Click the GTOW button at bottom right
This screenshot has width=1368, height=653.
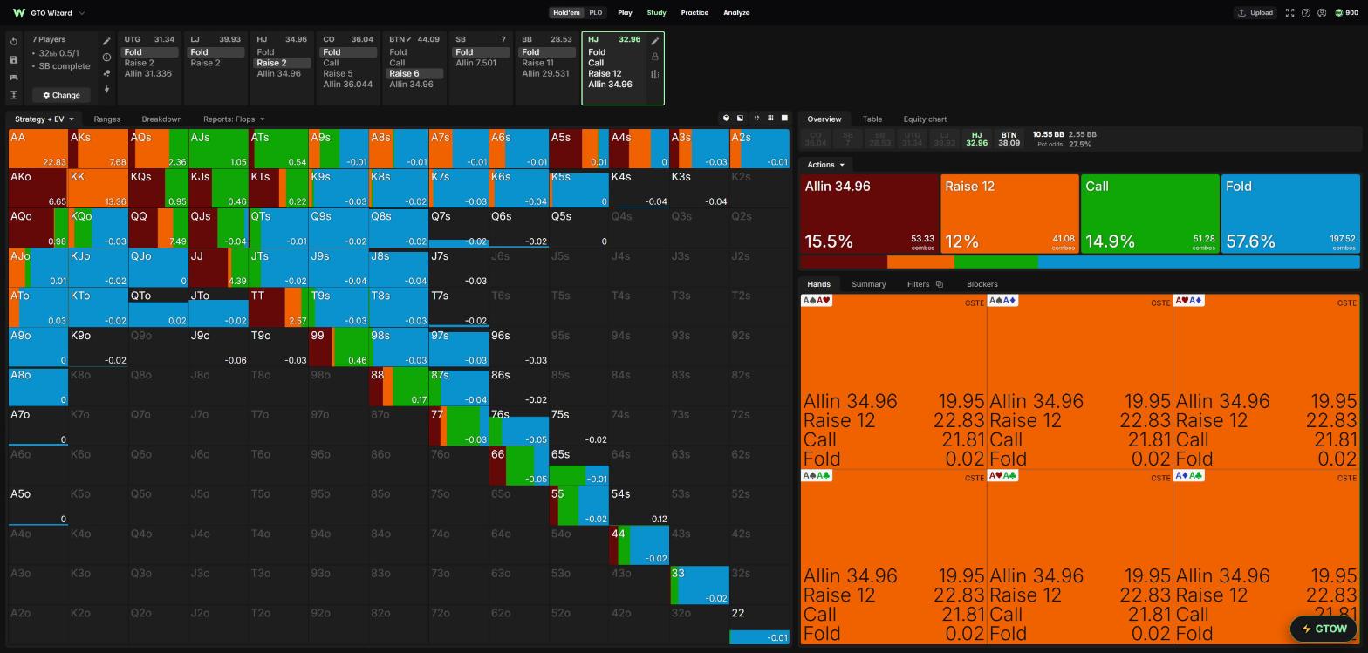(x=1324, y=629)
